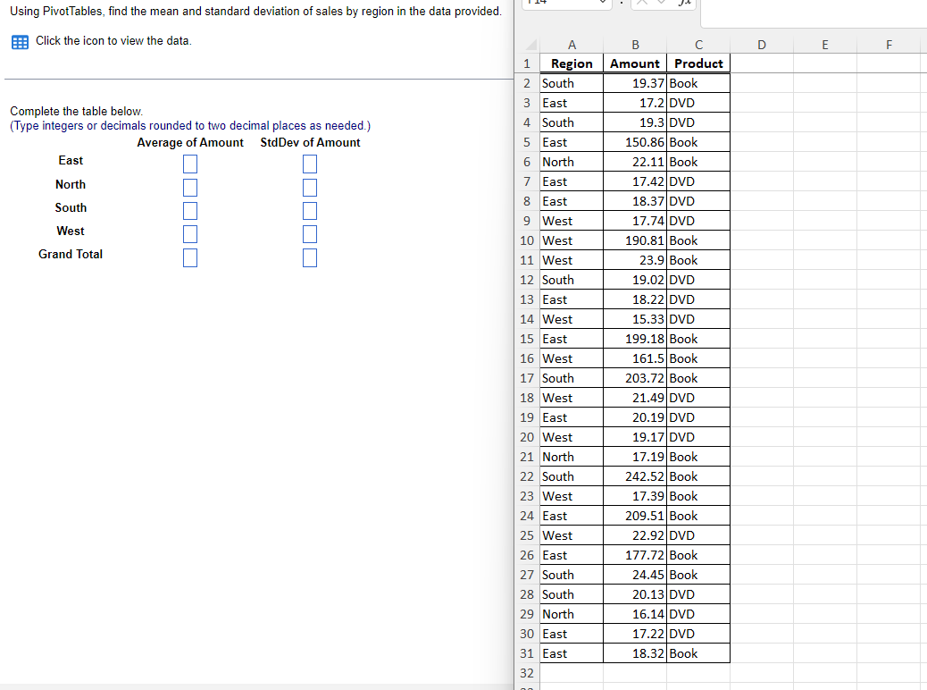Image resolution: width=927 pixels, height=690 pixels.
Task: Open the Name Box dropdown showing F14
Action: (603, 4)
